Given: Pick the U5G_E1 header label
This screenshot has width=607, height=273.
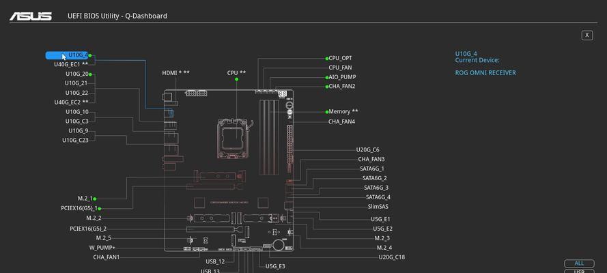Looking at the screenshot, I should (381, 219).
